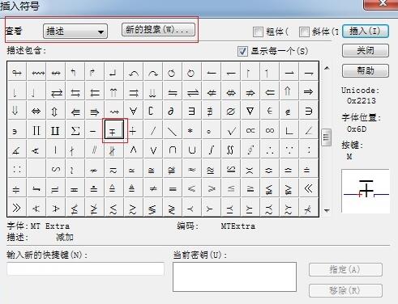
Task: Select the not-equal (≠) symbol
Action: pyautogui.click(x=153, y=188)
